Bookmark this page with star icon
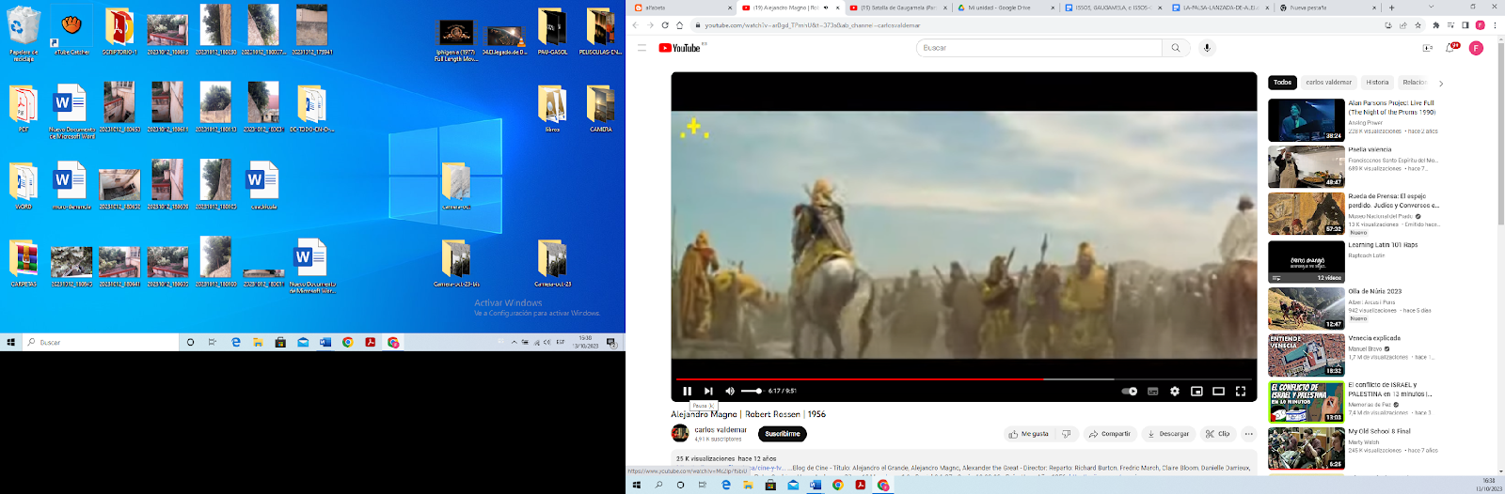The height and width of the screenshot is (494, 1505). 1418,25
